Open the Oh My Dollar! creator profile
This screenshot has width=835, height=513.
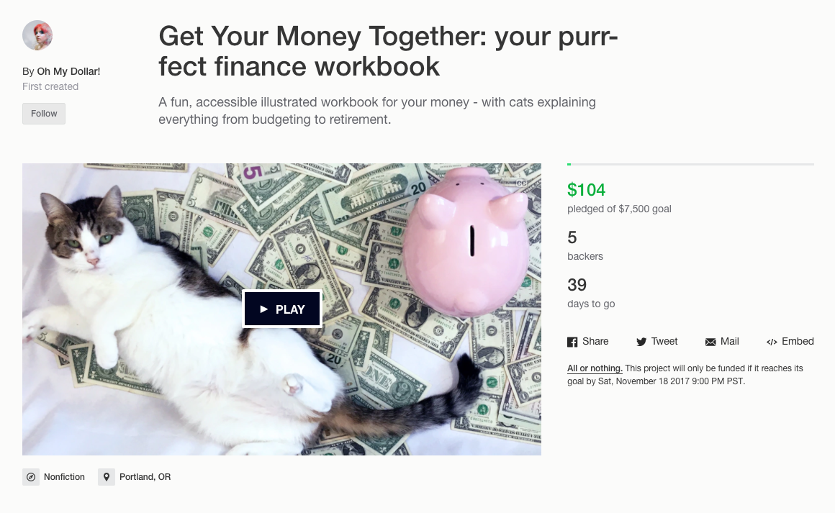(68, 71)
